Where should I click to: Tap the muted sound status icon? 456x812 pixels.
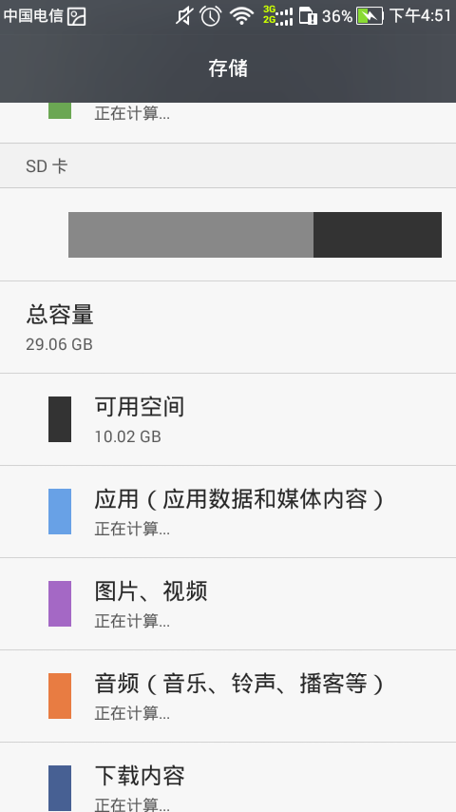(x=183, y=16)
